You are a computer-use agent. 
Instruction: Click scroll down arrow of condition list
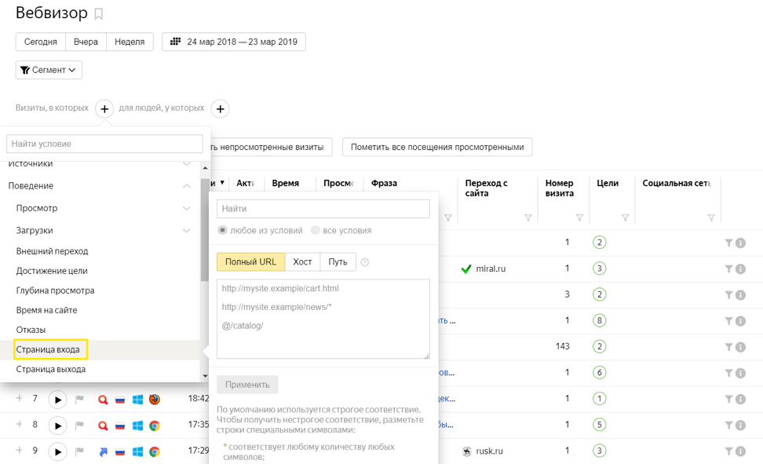coord(205,376)
